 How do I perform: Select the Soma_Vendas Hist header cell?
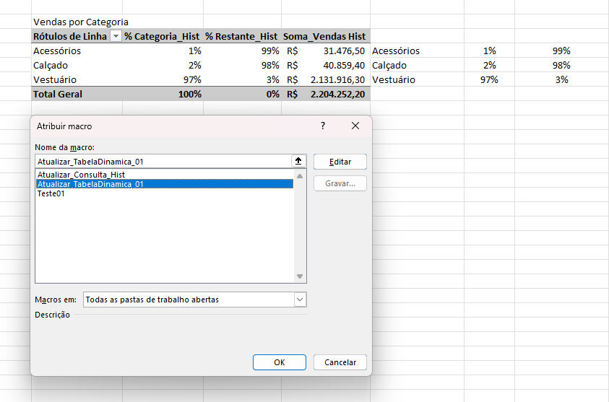(326, 36)
